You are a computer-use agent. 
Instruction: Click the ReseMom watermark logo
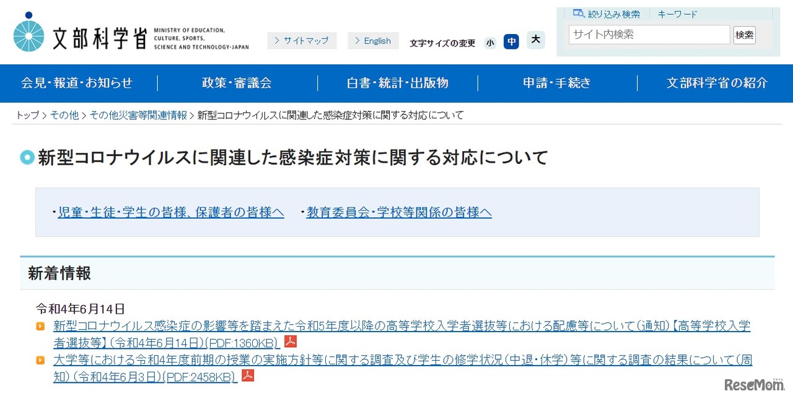click(754, 384)
